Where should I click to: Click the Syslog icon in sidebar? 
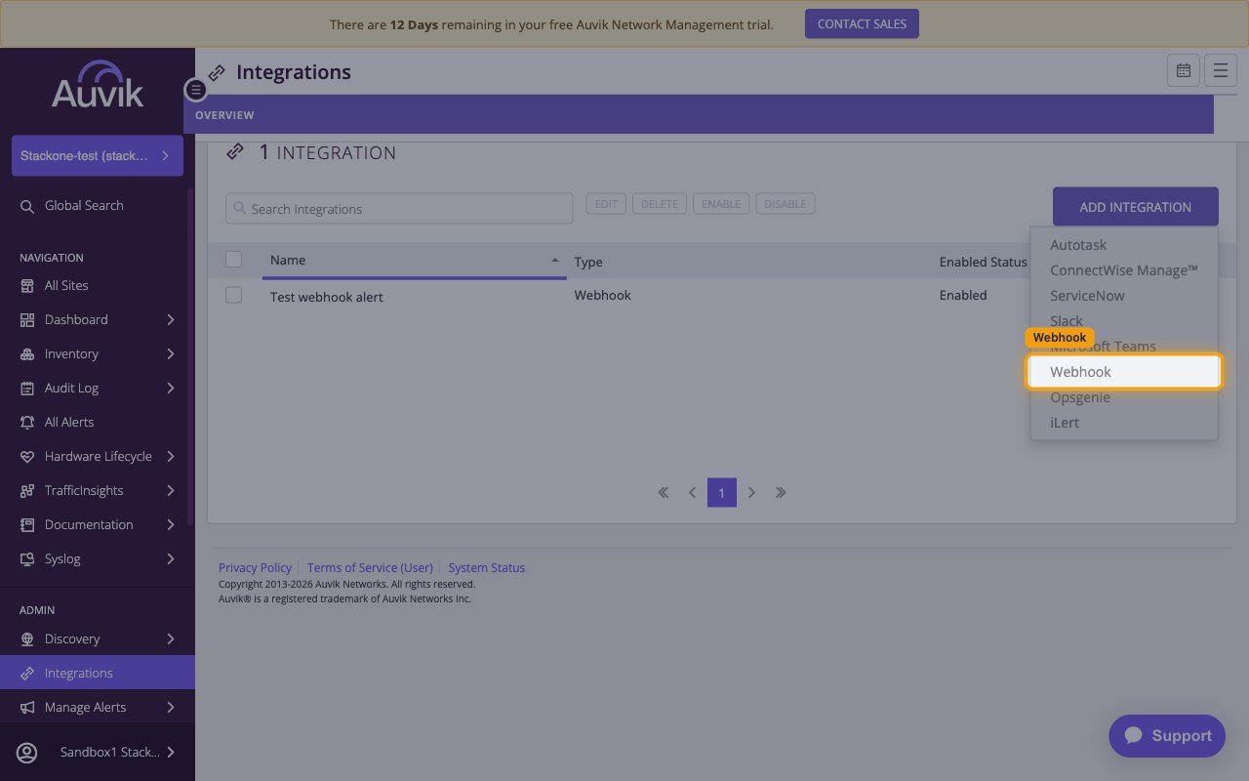[x=27, y=559]
